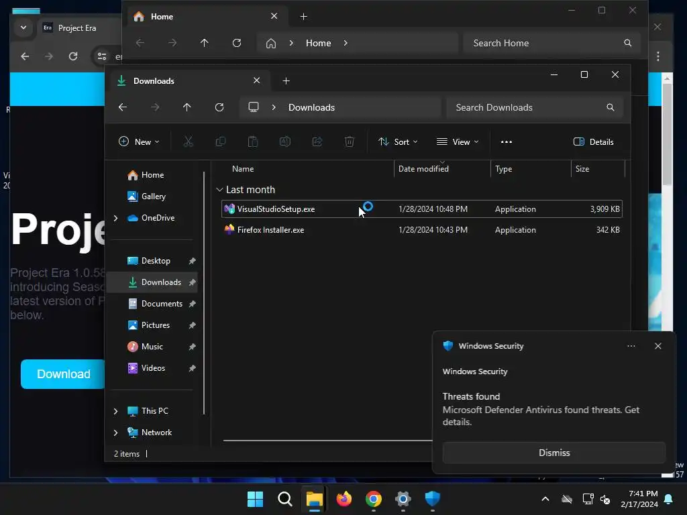687x515 pixels.
Task: Click the pin icon next to Documents
Action: 192,304
